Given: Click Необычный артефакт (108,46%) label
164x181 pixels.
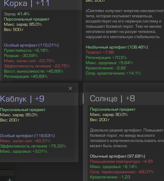Looking at the screenshot, I should click(x=117, y=47).
